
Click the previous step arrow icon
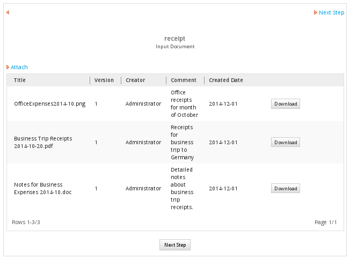(x=8, y=12)
